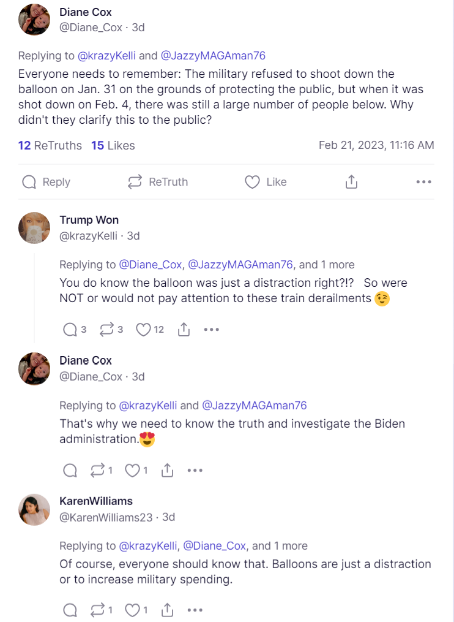ReTruth KarenWilliams's military spending comment

click(x=98, y=610)
